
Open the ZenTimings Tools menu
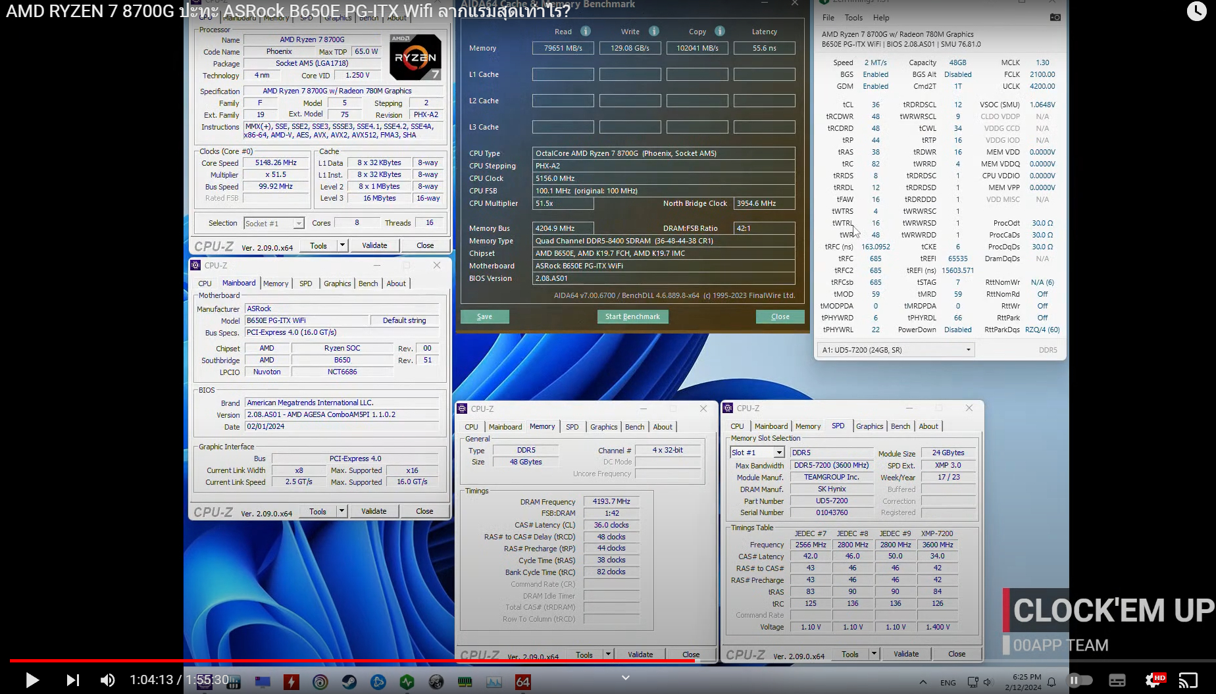tap(853, 18)
